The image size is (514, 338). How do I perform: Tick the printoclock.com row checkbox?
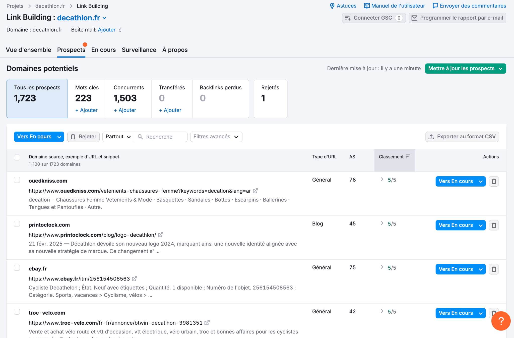tap(17, 224)
